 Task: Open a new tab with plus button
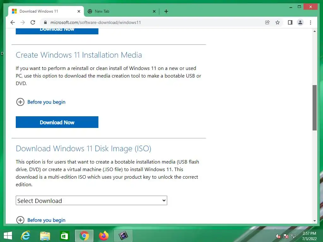click(166, 11)
